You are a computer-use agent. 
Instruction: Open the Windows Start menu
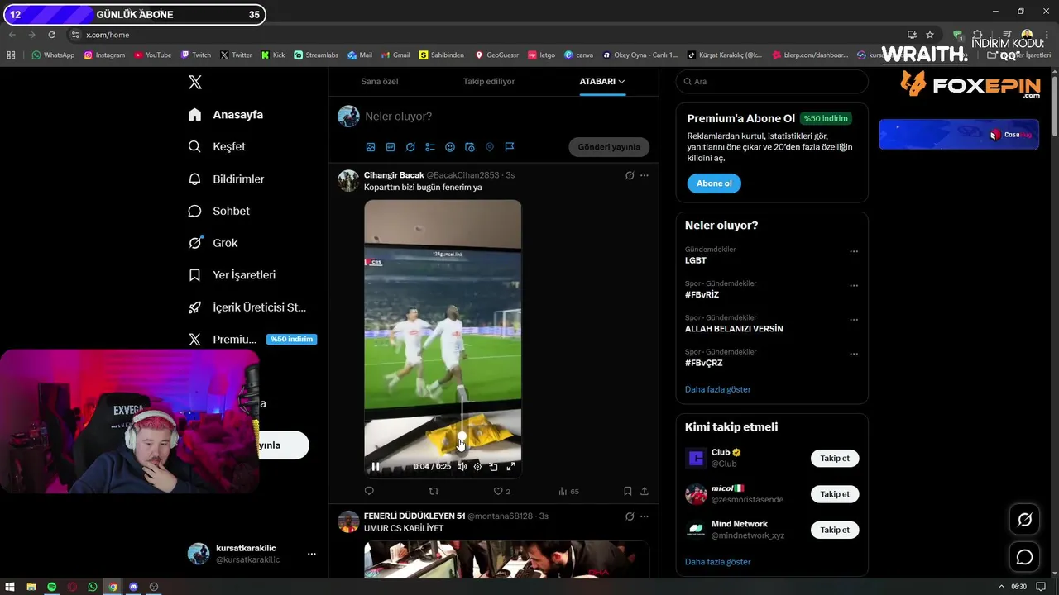point(10,587)
